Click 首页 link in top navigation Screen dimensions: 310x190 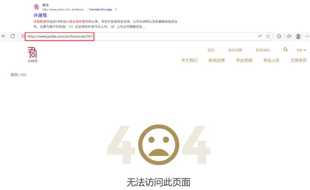(211, 50)
